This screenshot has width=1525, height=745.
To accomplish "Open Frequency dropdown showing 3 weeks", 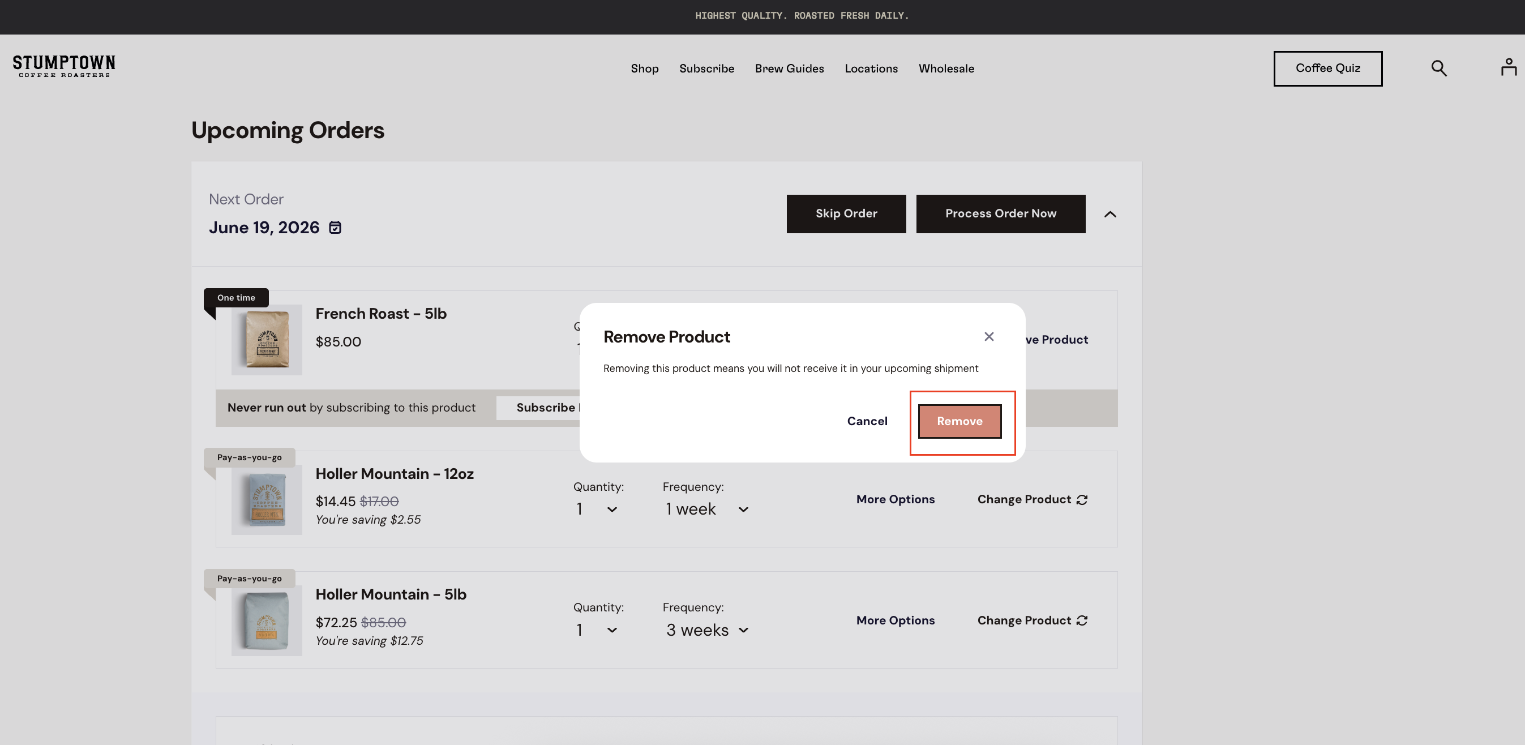I will (x=707, y=630).
